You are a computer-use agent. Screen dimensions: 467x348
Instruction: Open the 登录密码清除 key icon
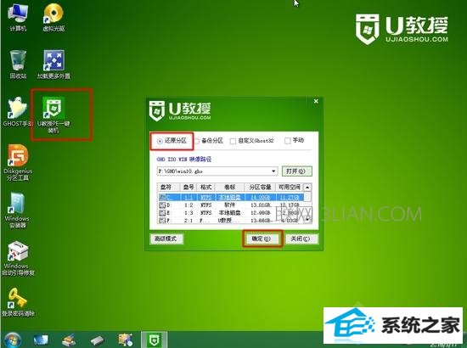point(18,302)
